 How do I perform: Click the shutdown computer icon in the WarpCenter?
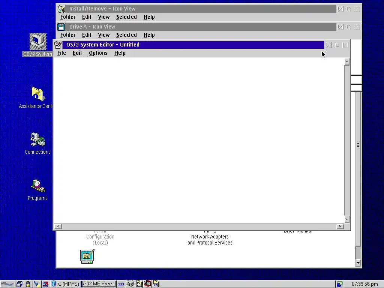(45, 284)
